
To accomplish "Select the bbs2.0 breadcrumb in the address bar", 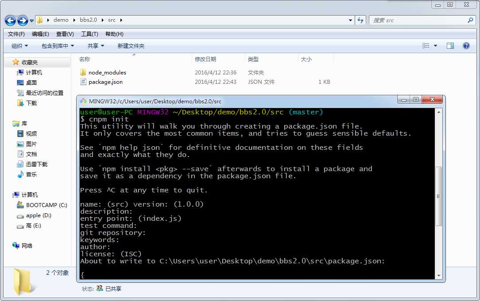I will coord(88,20).
